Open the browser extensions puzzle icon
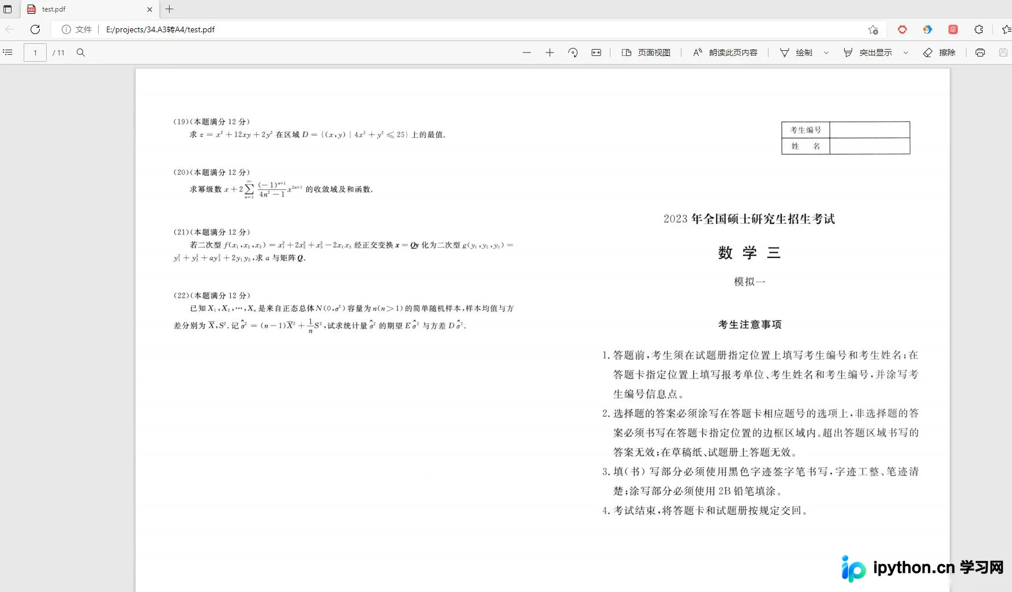The image size is (1012, 592). coord(979,29)
